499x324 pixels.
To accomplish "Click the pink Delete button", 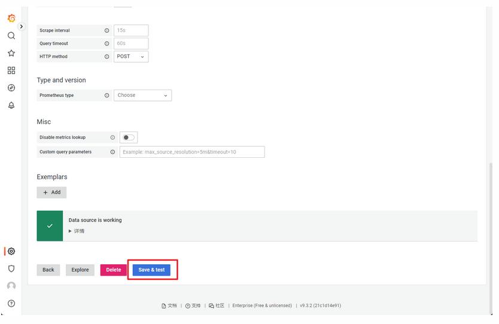I will 114,270.
